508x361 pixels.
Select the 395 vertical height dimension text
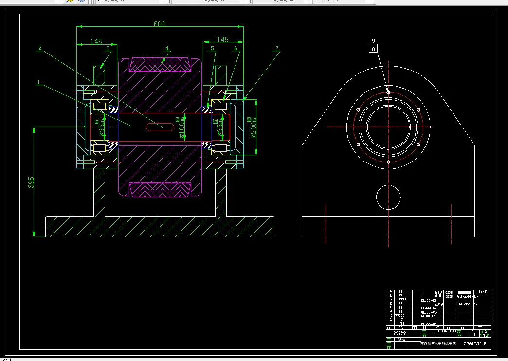(31, 182)
